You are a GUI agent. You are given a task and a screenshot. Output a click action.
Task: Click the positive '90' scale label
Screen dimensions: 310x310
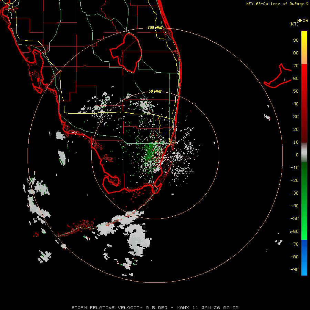[x=296, y=40]
